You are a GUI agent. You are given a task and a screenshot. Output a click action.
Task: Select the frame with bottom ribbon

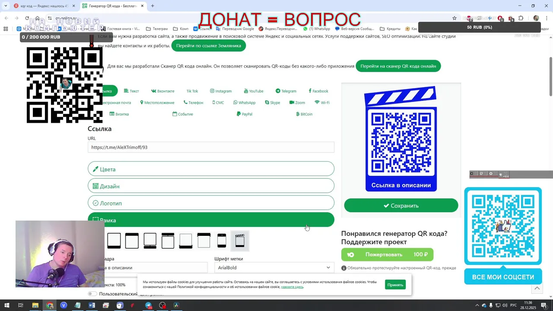tap(186, 241)
